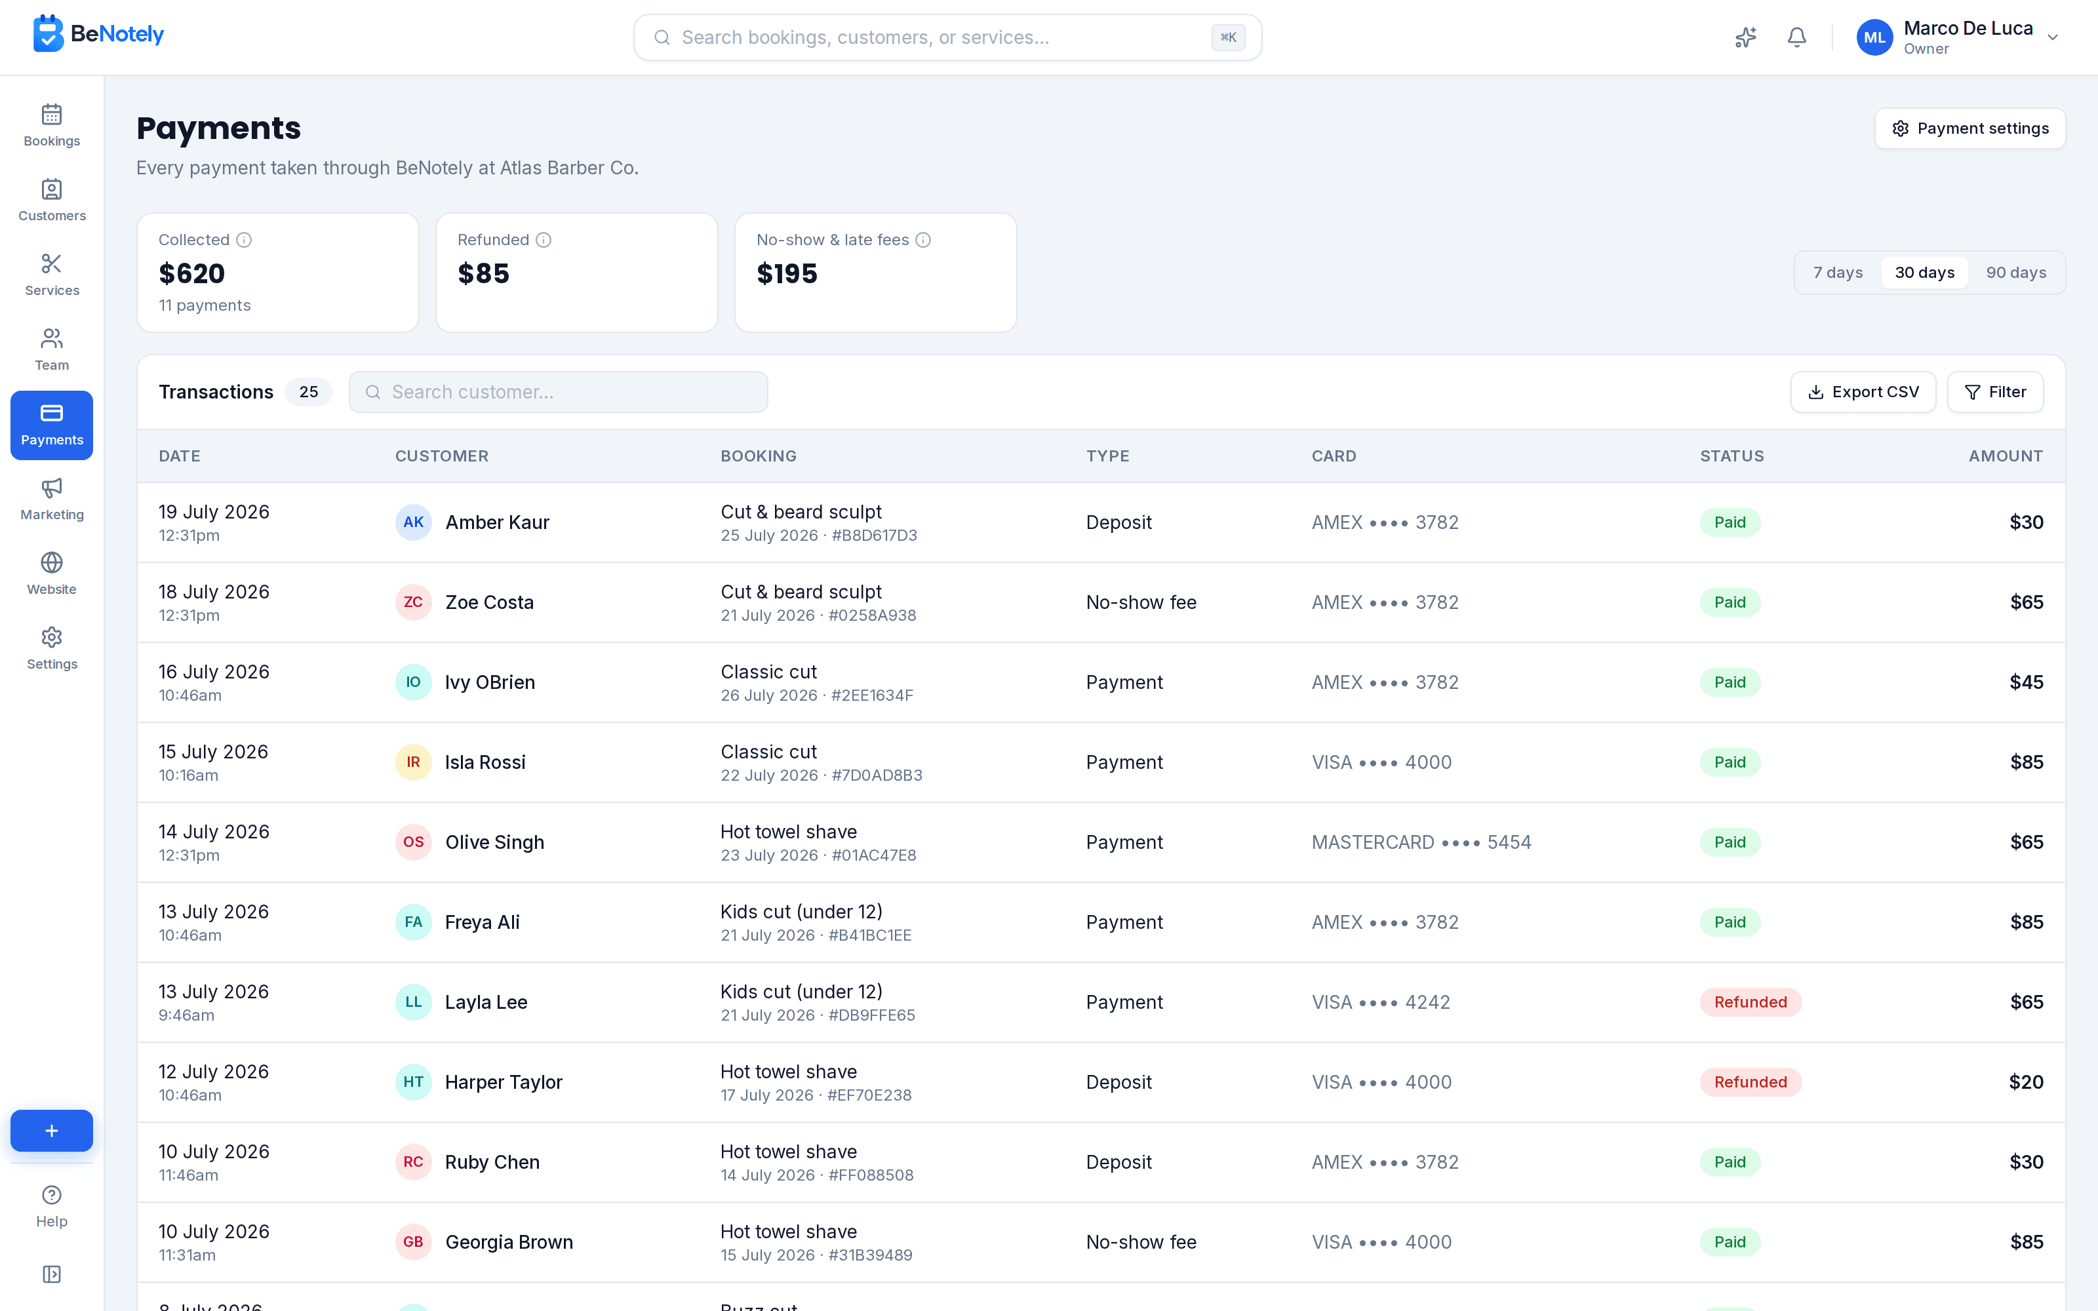Show info for Refunded card
Image resolution: width=2098 pixels, height=1311 pixels.
(544, 240)
